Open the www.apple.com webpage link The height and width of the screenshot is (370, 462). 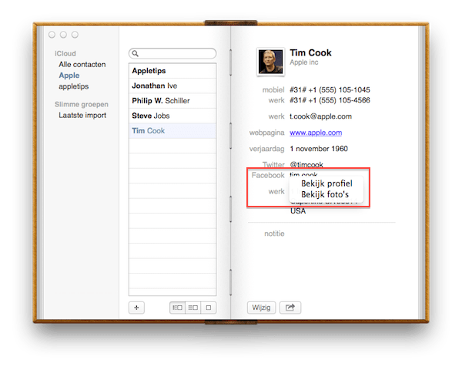tap(316, 133)
